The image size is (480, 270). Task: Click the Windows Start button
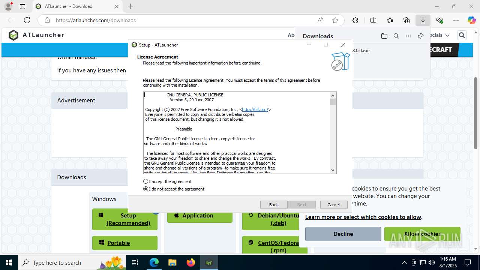[x=9, y=262]
